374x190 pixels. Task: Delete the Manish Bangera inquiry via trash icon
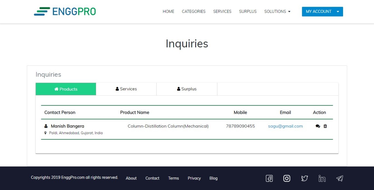click(325, 126)
